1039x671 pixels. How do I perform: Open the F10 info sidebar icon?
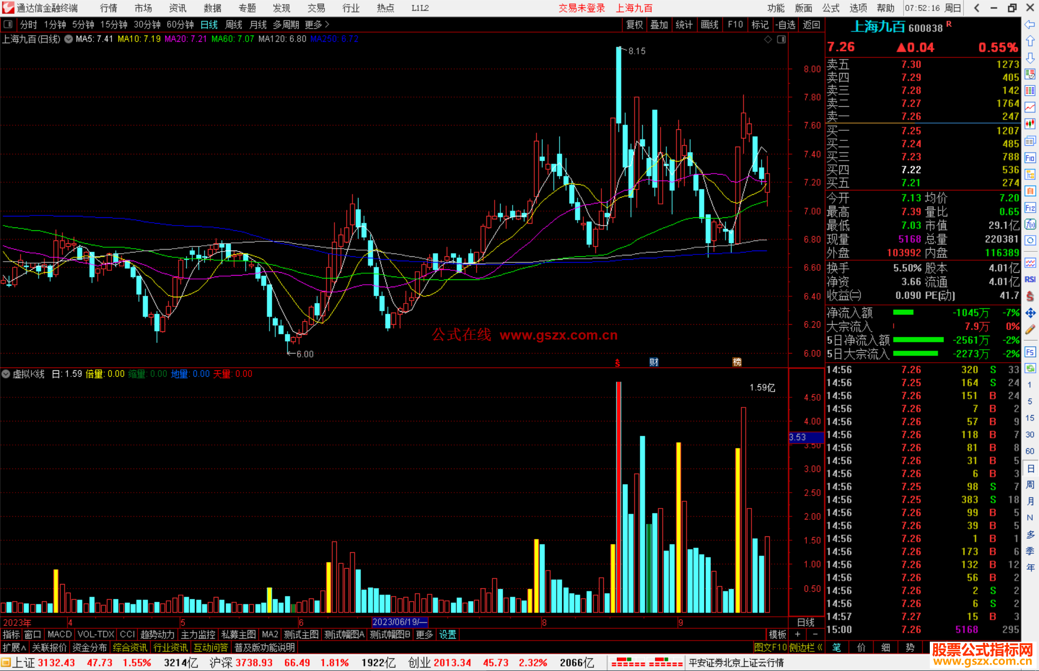(x=1030, y=158)
